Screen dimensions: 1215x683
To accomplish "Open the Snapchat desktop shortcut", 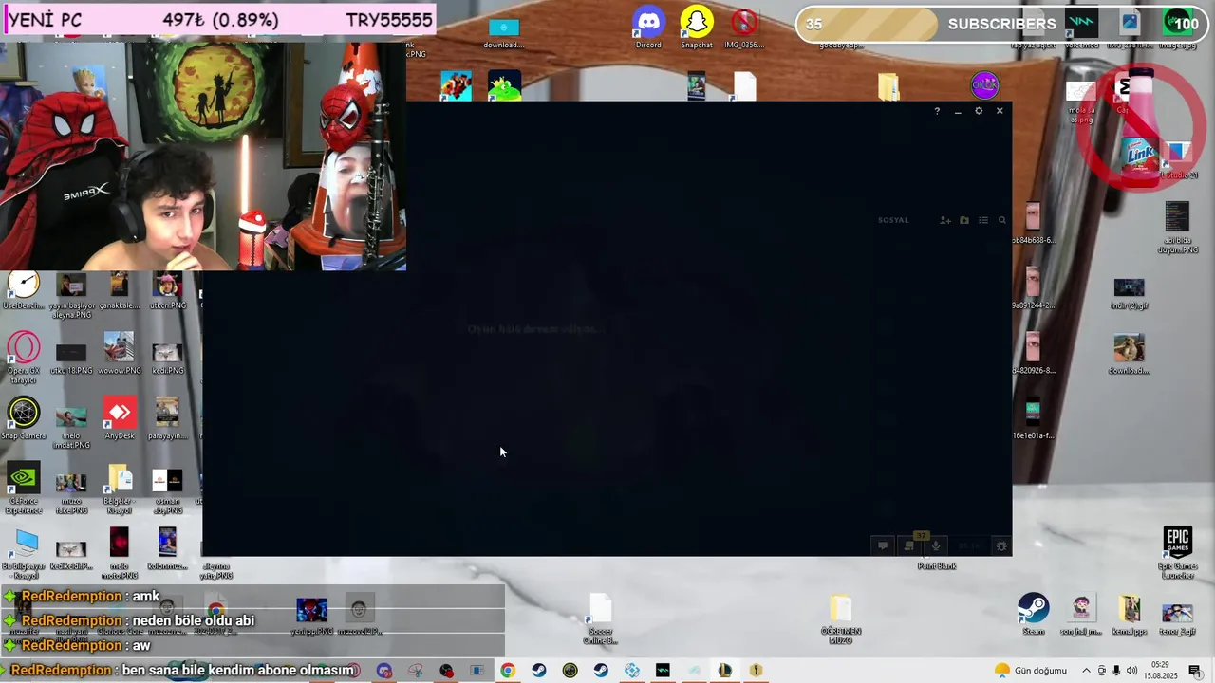I will [x=697, y=28].
